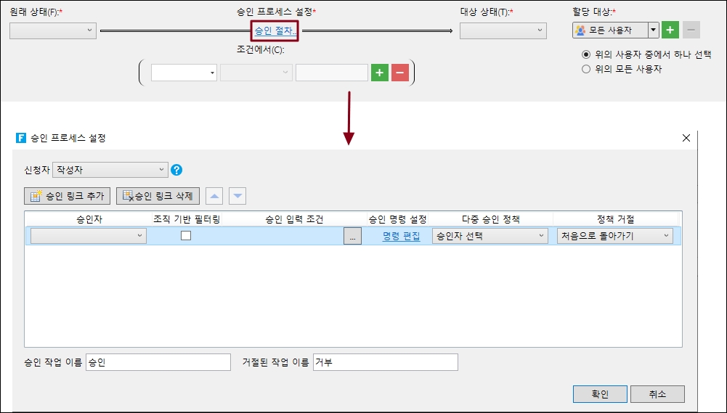Click 승인 링크 추가 button
This screenshot has width=727, height=413.
click(68, 196)
